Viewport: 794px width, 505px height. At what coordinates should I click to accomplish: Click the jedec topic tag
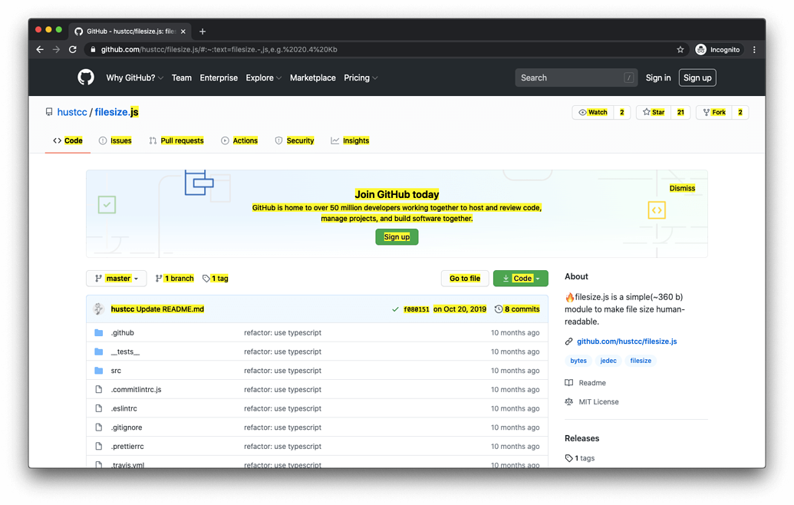click(608, 361)
